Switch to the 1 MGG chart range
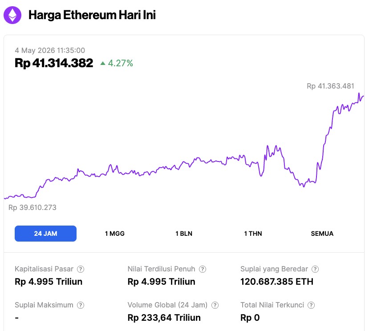Viewport: 365px width, 331px height. click(x=115, y=234)
